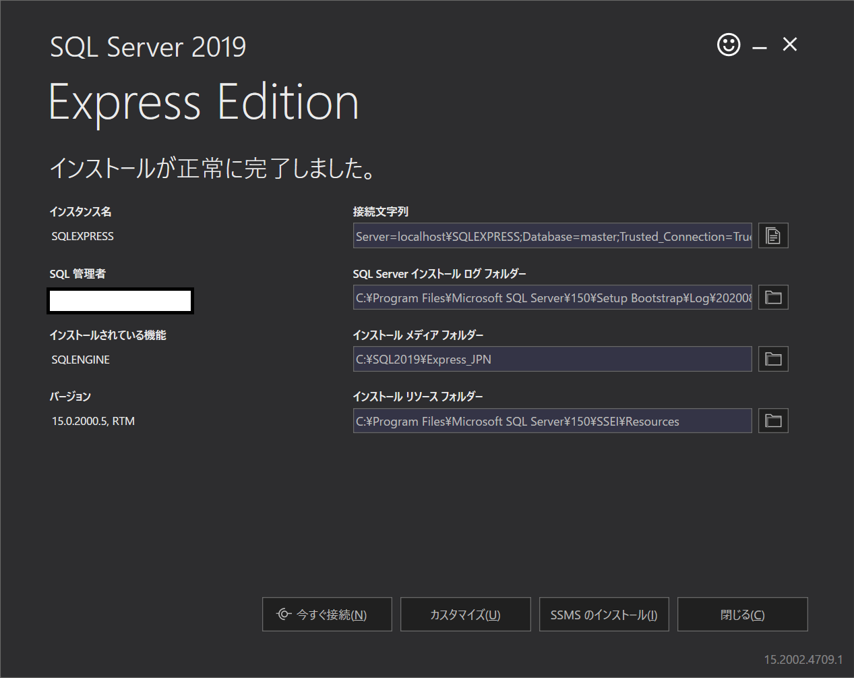The image size is (854, 678).
Task: Click the SSEI¥Resources folder path field
Action: 552,421
